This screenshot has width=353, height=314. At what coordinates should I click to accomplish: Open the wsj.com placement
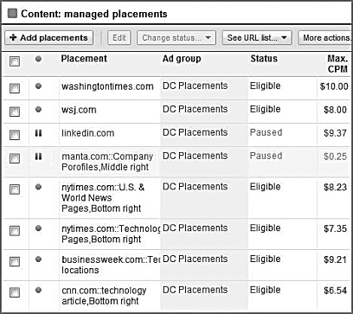(78, 110)
